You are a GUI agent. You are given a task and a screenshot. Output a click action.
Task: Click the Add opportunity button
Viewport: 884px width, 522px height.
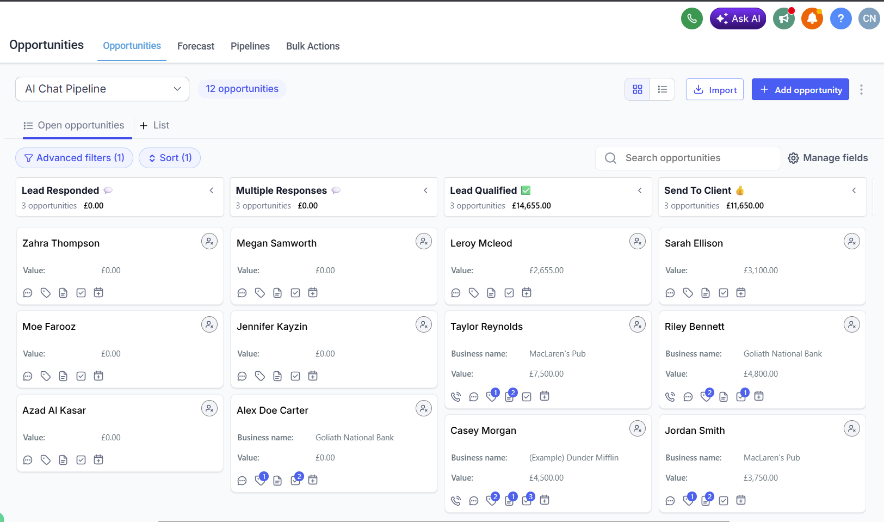[800, 89]
